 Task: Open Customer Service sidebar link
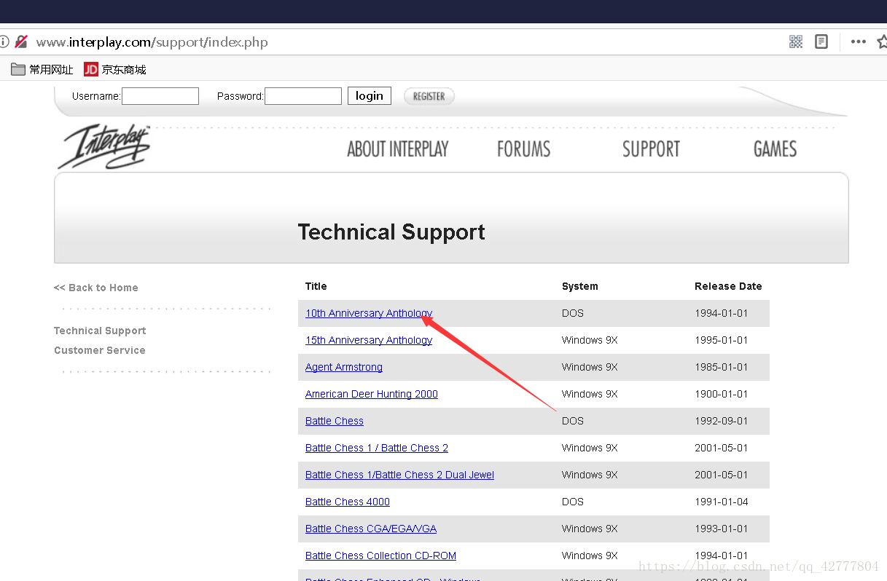pos(100,350)
